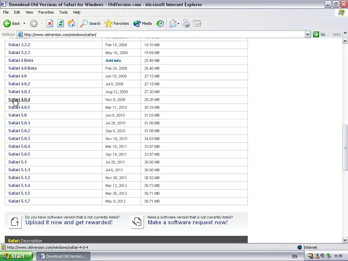Click the Safari Description heading
The width and height of the screenshot is (348, 261).
coord(25,241)
